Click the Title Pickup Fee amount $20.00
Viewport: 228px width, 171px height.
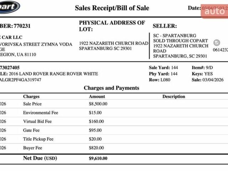pos(95,139)
